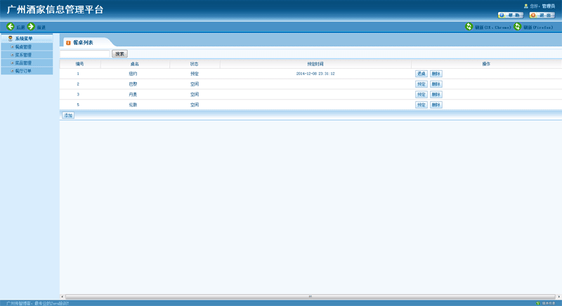Click the green back arrow icon (后退)
Viewport: 562px width, 306px height.
10,27
